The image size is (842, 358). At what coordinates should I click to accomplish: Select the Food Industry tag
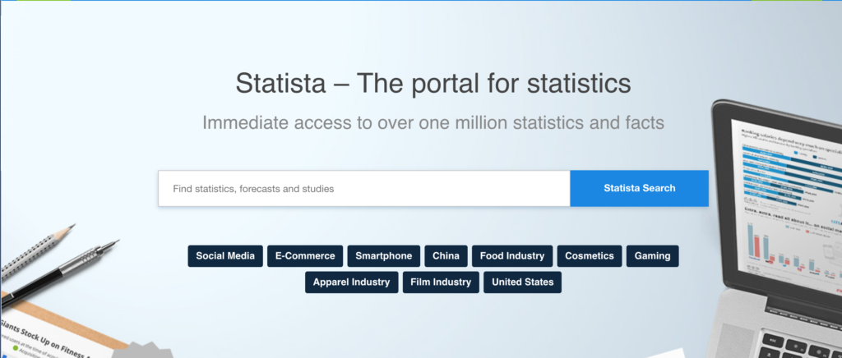point(511,256)
